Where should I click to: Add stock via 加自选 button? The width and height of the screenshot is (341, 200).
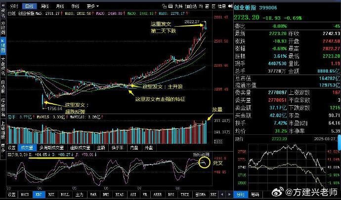(191, 6)
